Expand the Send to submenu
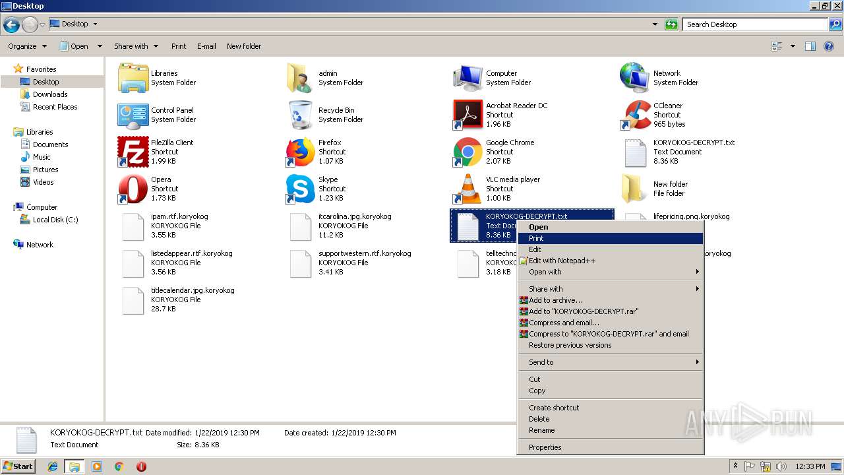Screen dimensions: 844x475 (611, 362)
